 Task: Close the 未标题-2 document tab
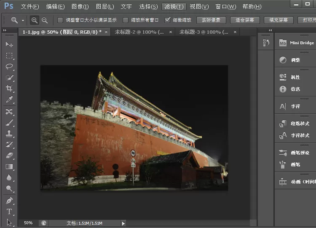[x=171, y=32]
